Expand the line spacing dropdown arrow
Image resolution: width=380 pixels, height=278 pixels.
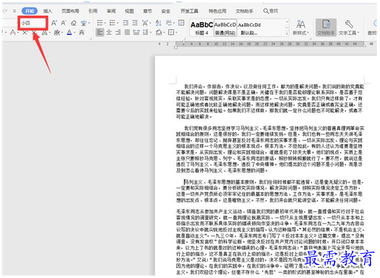click(151, 32)
